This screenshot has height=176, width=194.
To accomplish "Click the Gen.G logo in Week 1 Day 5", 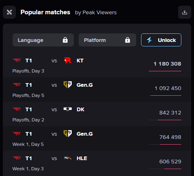I will pyautogui.click(x=68, y=134).
